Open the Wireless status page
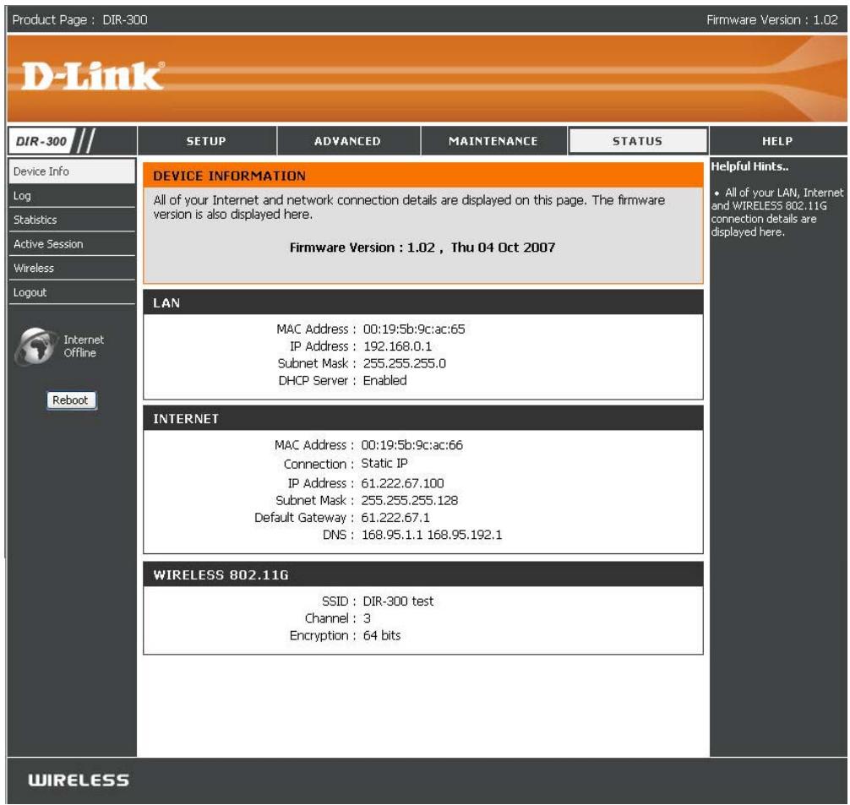 pyautogui.click(x=72, y=268)
